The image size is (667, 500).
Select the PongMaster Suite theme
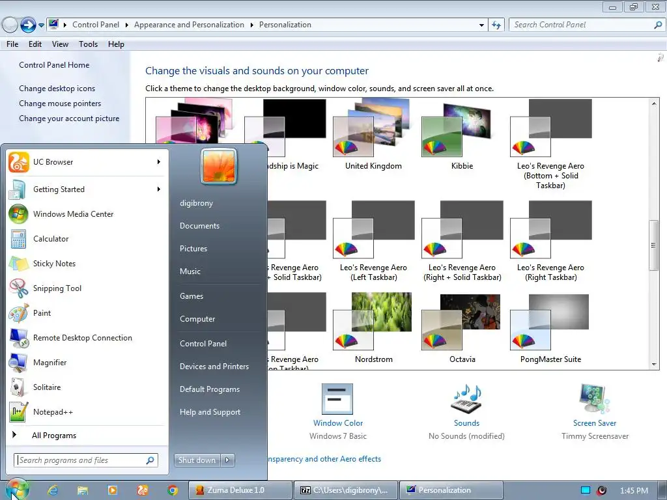(550, 328)
